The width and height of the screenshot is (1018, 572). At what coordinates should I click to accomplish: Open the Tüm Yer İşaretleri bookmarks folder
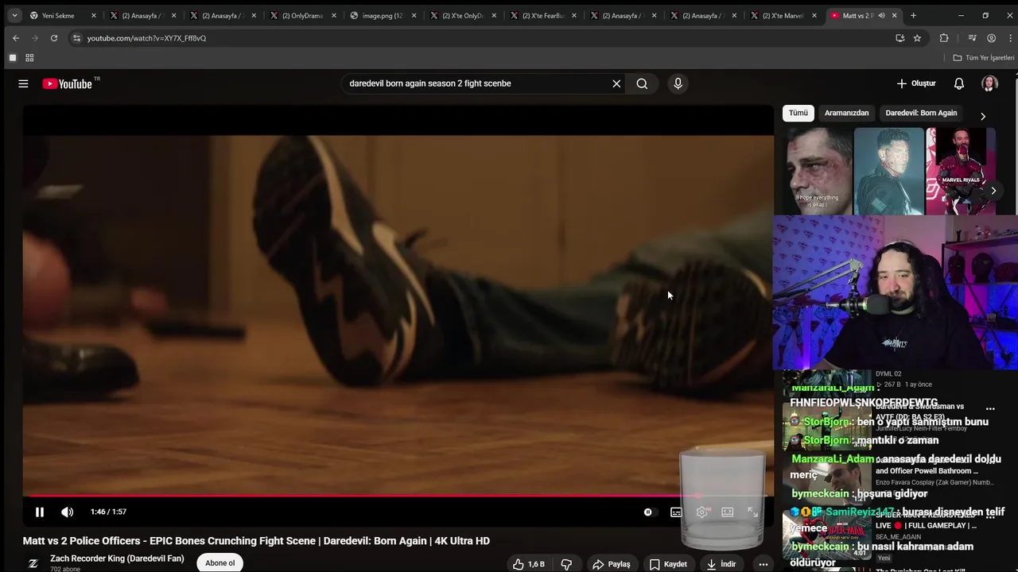click(984, 58)
